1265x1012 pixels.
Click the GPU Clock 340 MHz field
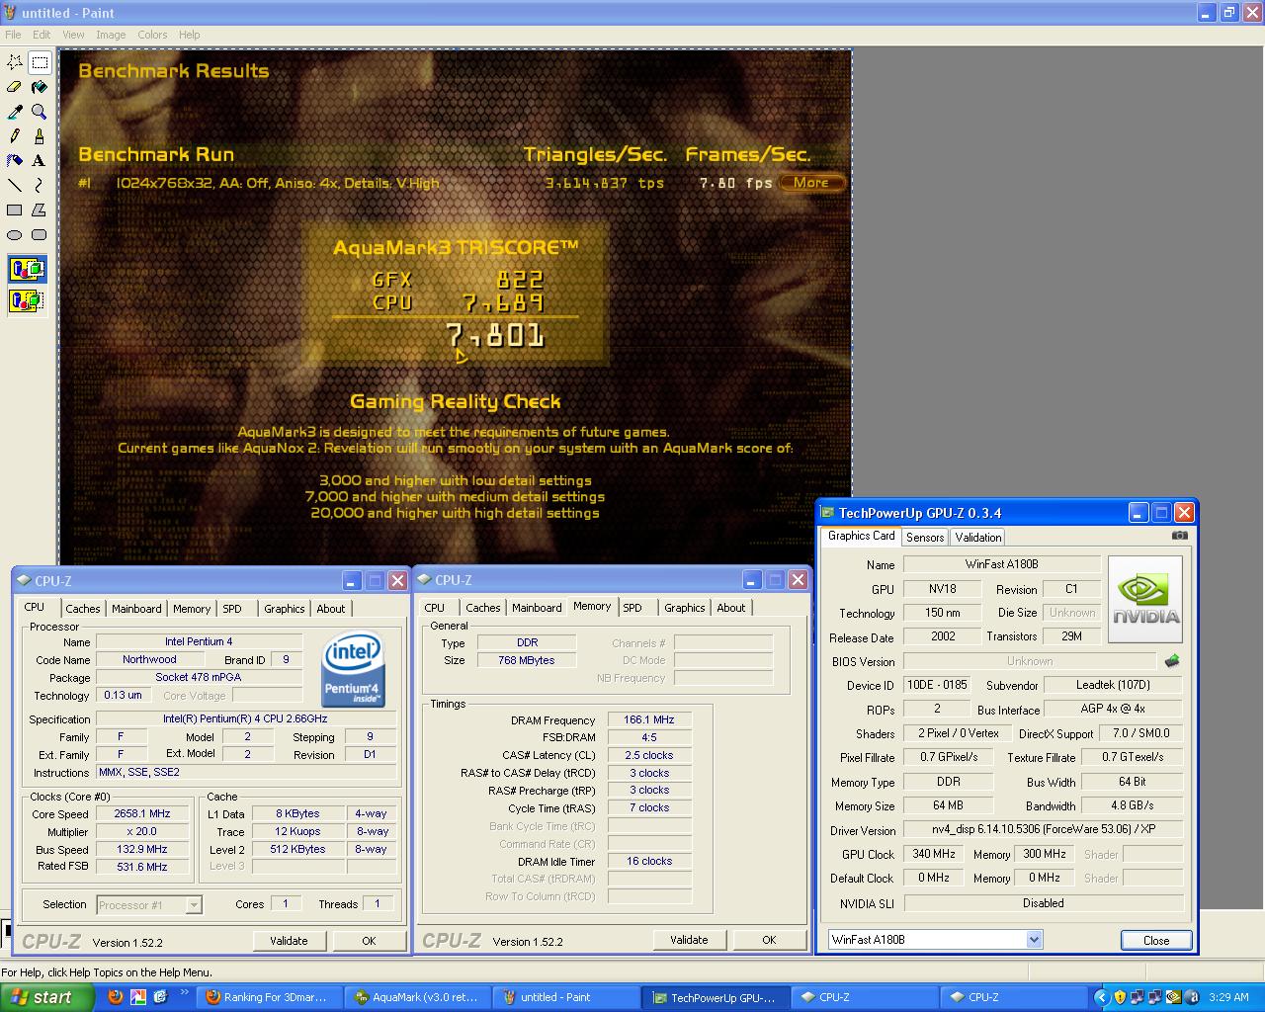pyautogui.click(x=934, y=854)
